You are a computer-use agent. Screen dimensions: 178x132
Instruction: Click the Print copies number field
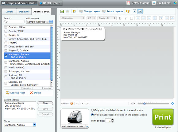click(108, 121)
